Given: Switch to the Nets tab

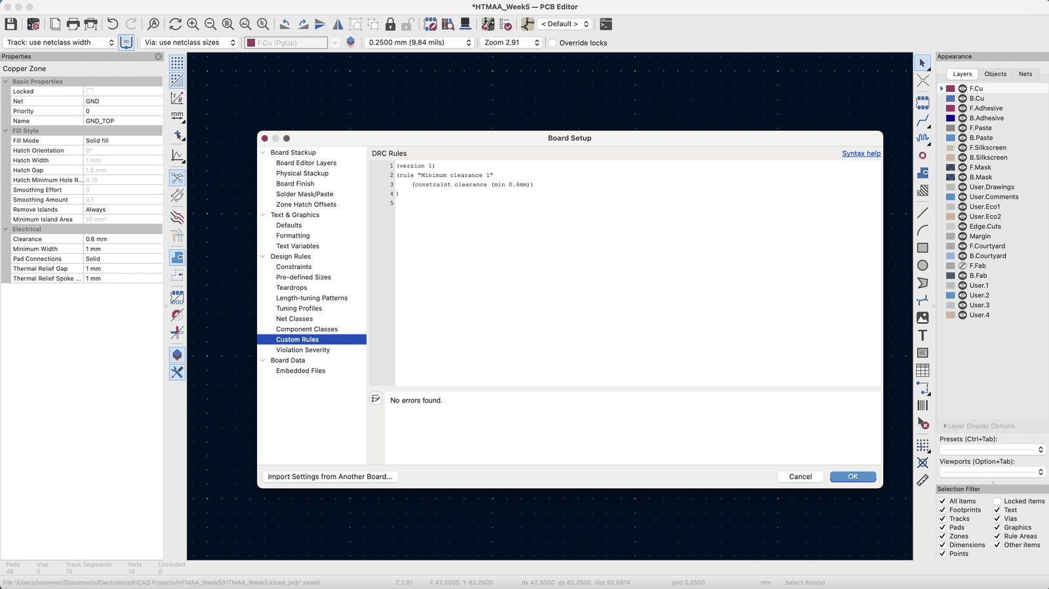Looking at the screenshot, I should [x=1025, y=74].
